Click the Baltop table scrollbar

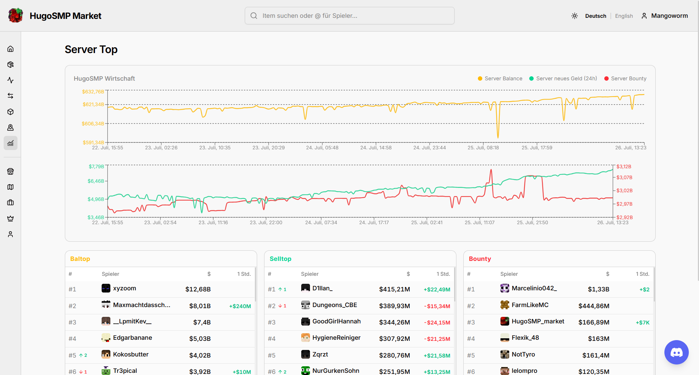255,285
